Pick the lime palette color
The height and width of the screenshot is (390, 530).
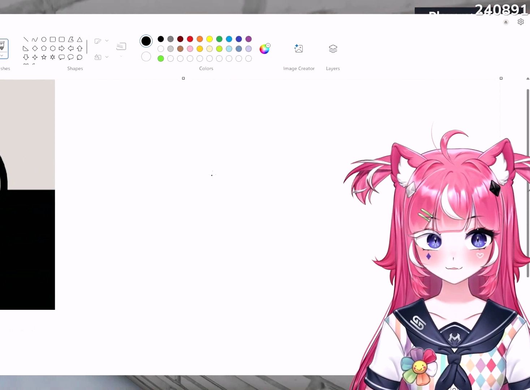pyautogui.click(x=219, y=49)
